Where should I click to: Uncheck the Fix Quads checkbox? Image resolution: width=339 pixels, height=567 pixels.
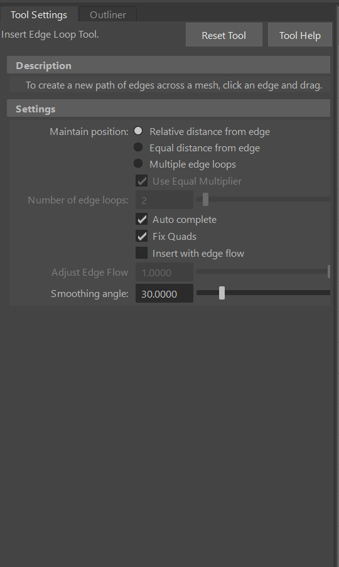tap(142, 236)
